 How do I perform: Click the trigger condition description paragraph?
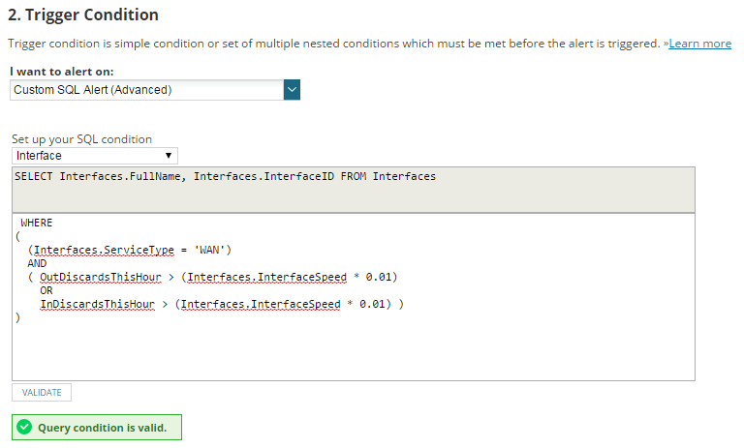[x=329, y=44]
